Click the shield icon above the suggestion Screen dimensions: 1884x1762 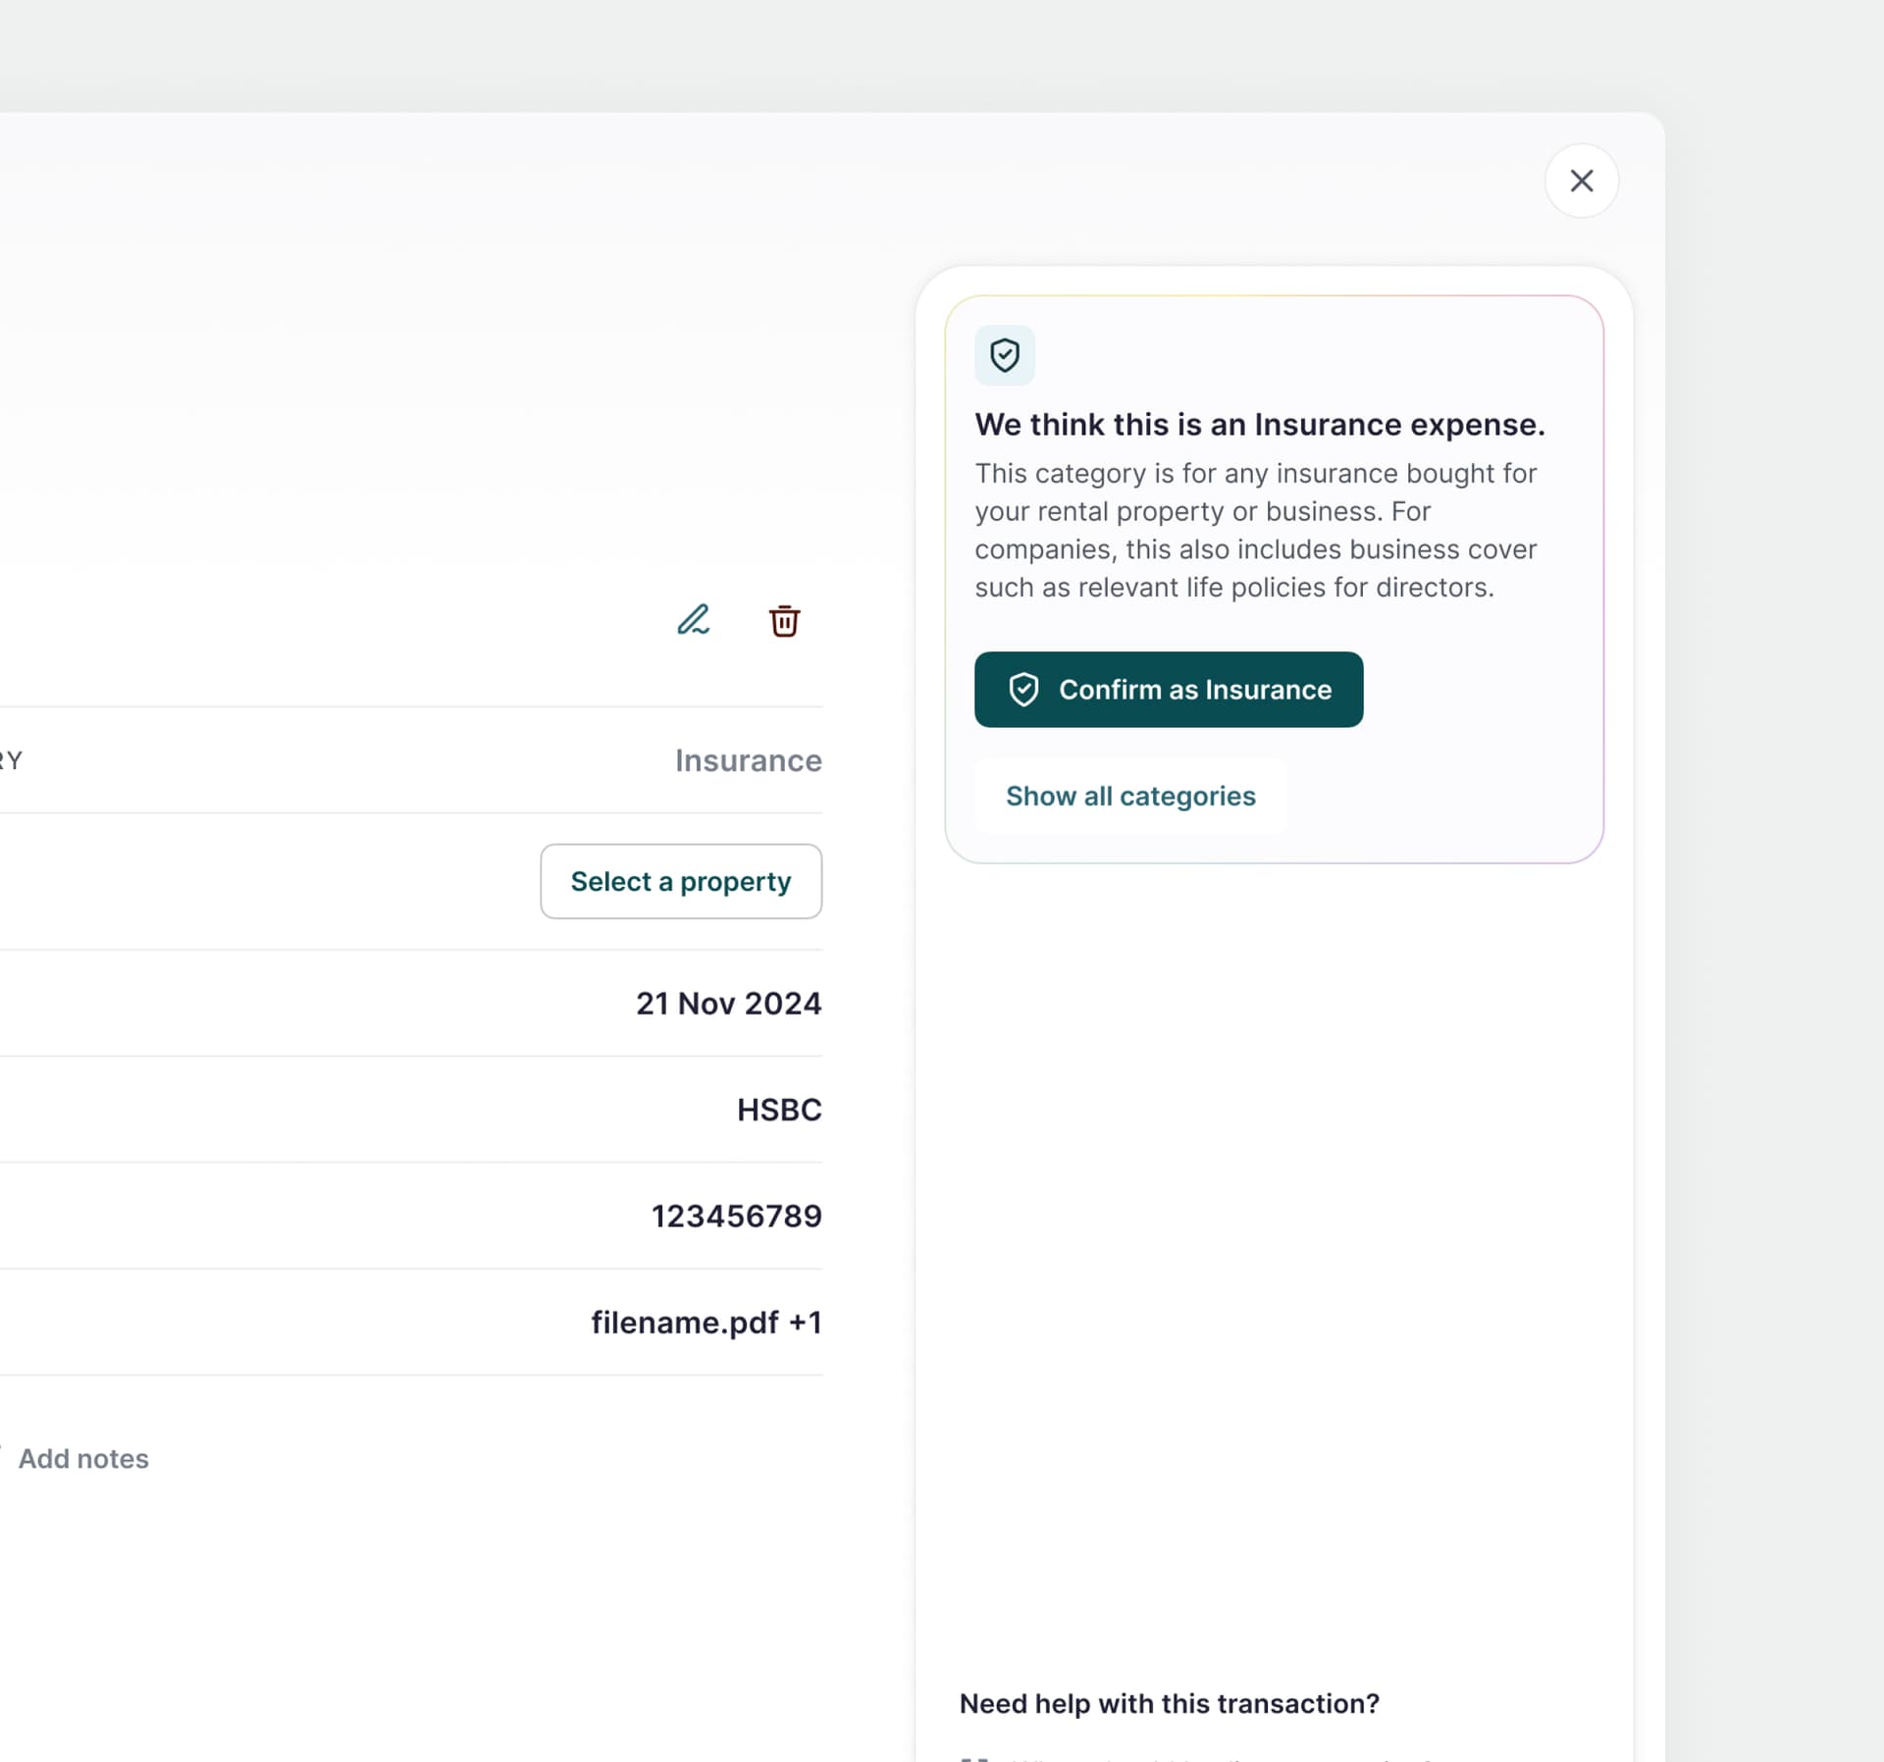point(1005,355)
